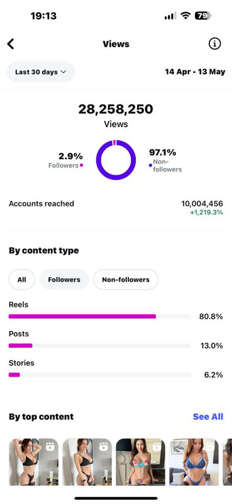The width and height of the screenshot is (232, 504).
Task: Select the Followers filter chip
Action: pos(64,280)
